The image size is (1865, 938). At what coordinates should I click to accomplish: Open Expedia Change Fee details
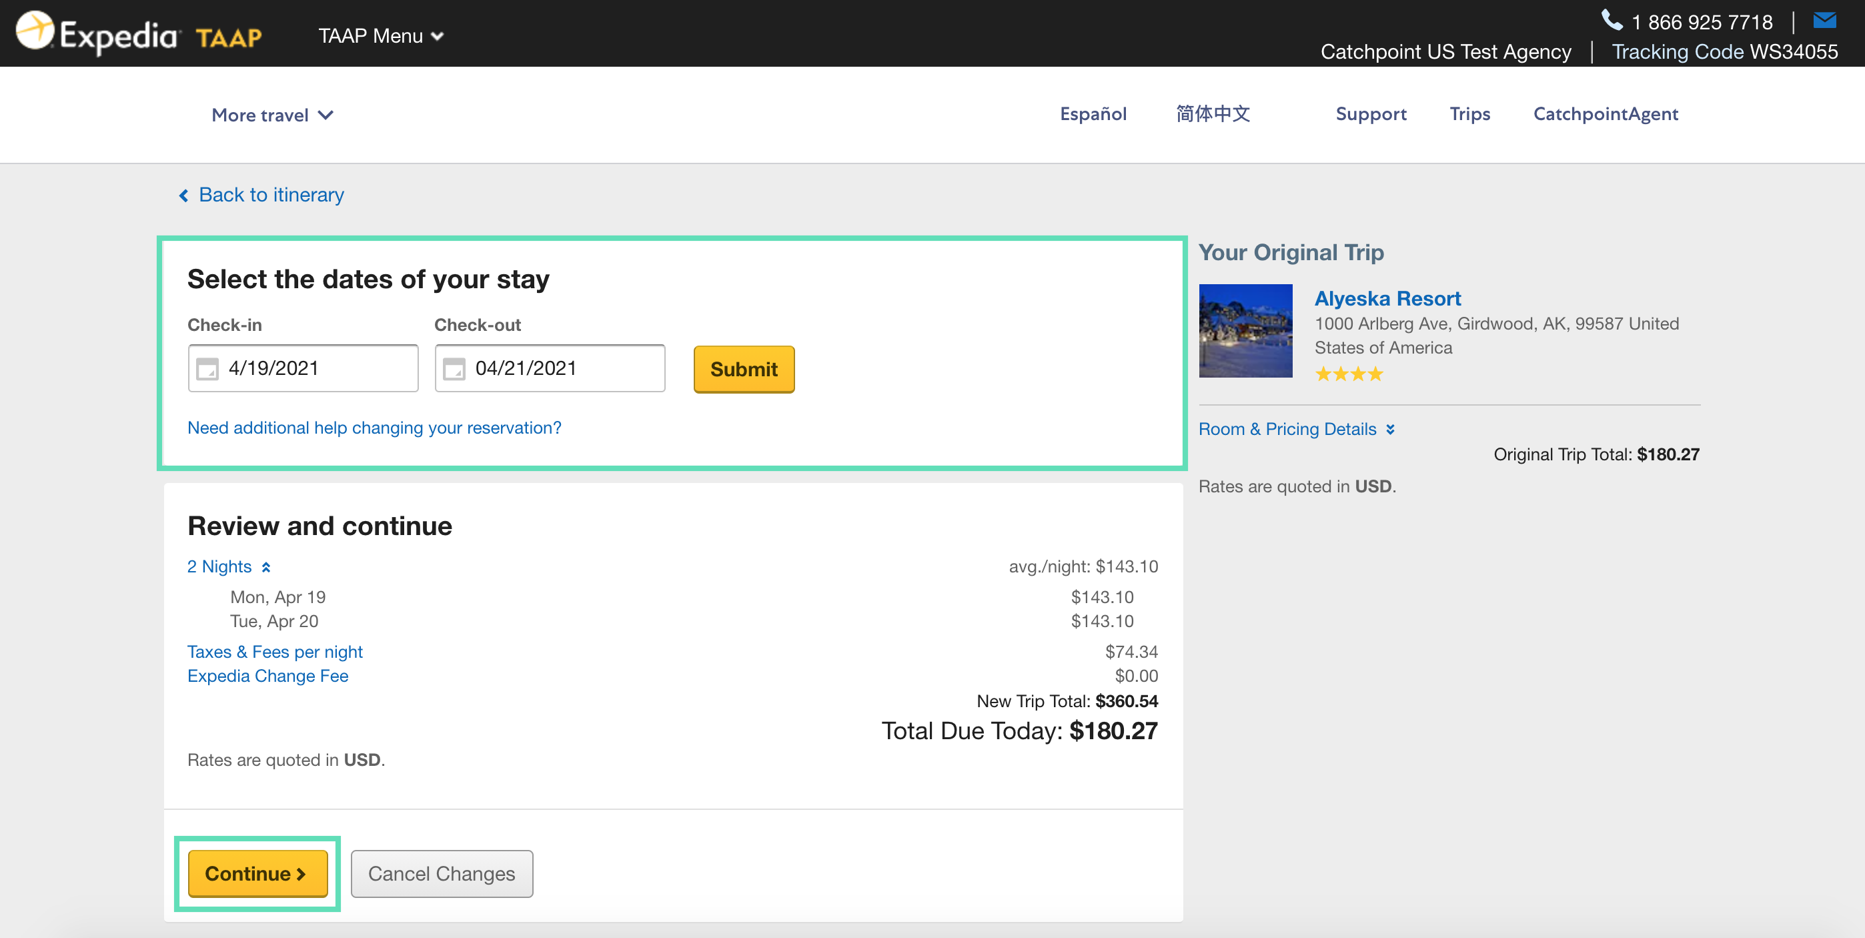tap(268, 676)
